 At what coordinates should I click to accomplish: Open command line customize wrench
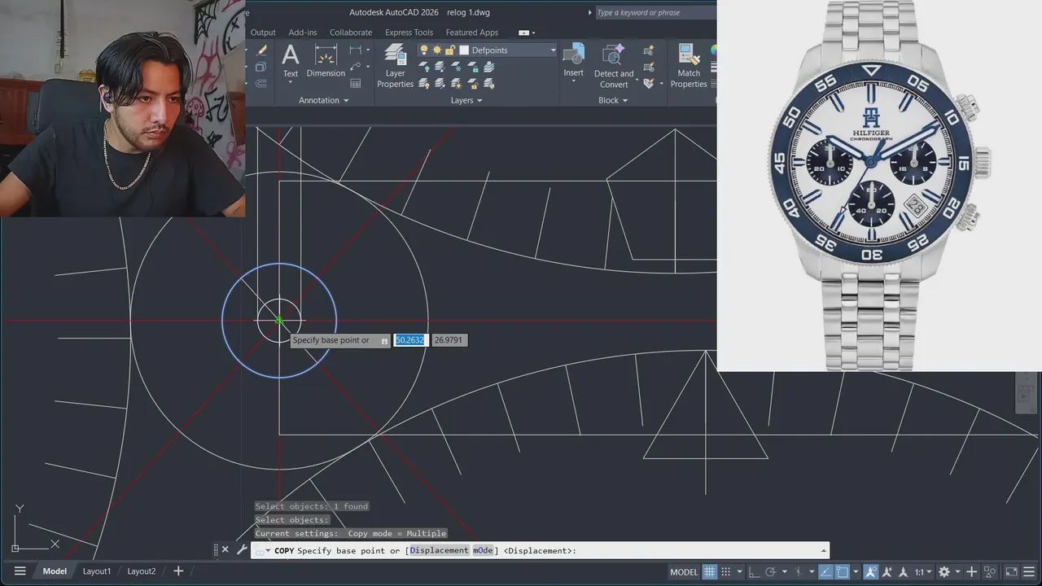tap(242, 549)
